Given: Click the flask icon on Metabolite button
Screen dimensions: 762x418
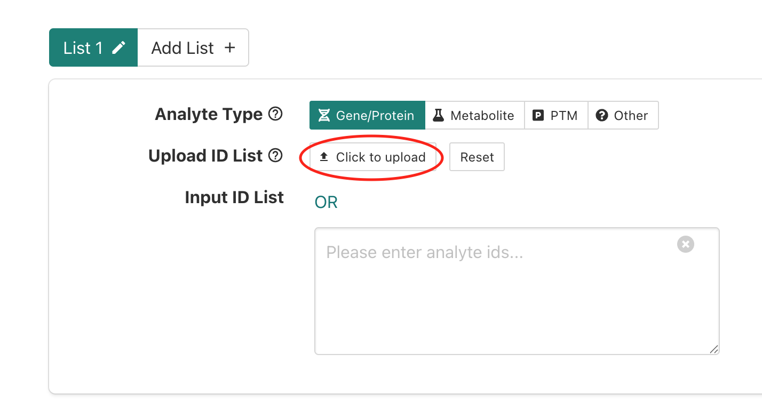Looking at the screenshot, I should coord(439,115).
